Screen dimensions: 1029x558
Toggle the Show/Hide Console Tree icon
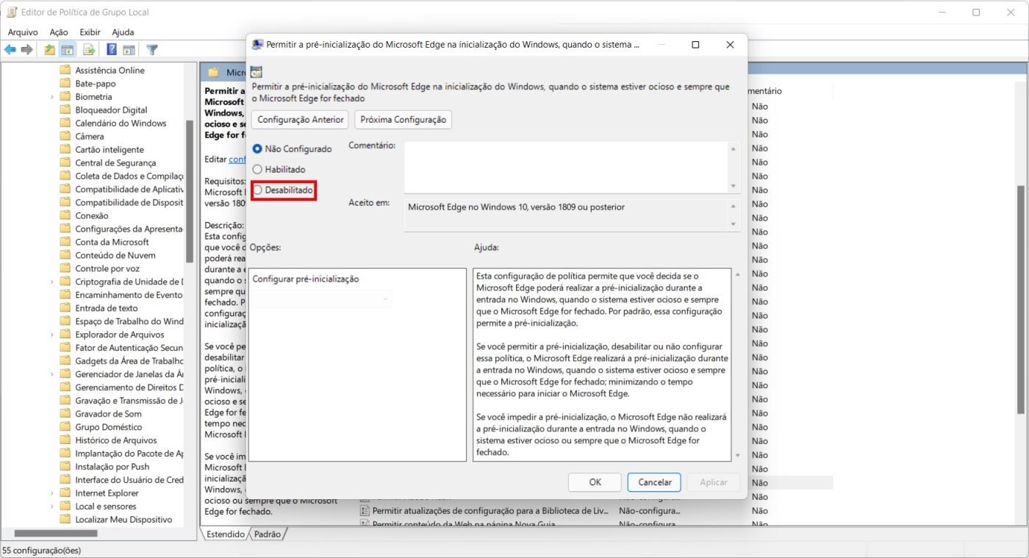[68, 50]
